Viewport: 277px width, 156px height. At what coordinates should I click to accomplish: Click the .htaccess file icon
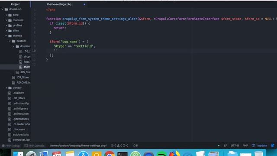pyautogui.click(x=10, y=130)
